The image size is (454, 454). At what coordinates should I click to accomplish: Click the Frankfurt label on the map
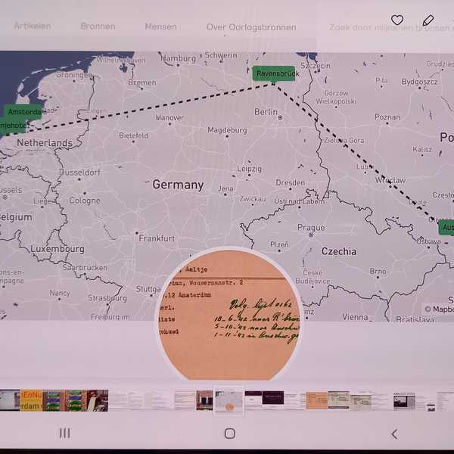pos(157,238)
